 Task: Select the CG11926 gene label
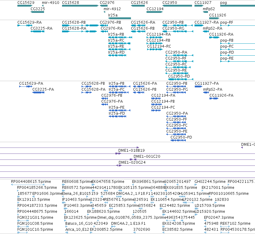point(218,15)
